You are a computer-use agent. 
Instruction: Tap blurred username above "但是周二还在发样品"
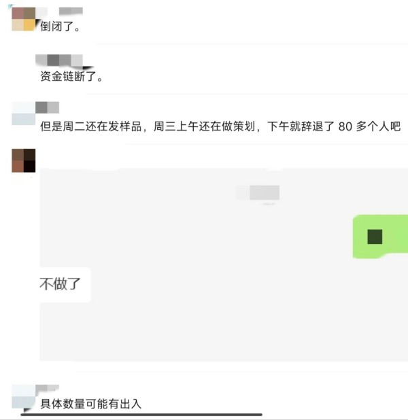pyautogui.click(x=47, y=107)
